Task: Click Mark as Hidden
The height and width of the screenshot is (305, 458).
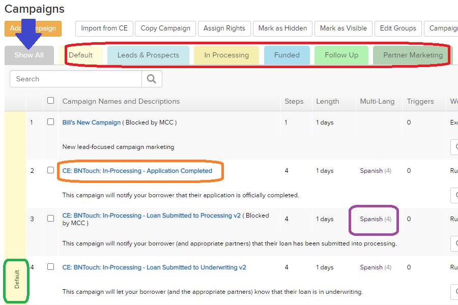Action: tap(282, 28)
